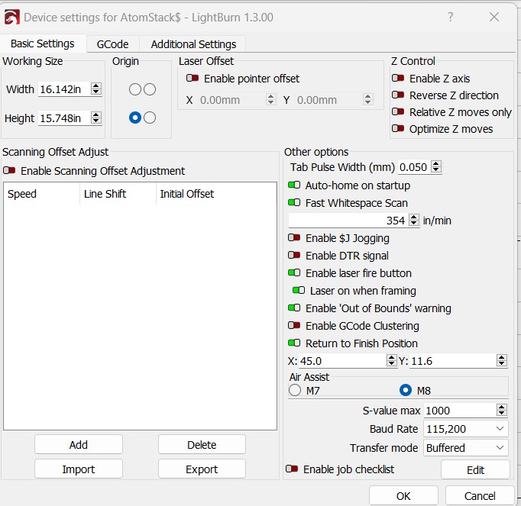Adjust whitespace scan speed spinner arrows
521x506 pixels.
click(414, 220)
